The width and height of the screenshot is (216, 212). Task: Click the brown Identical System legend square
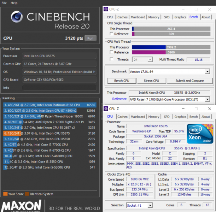click(27, 194)
